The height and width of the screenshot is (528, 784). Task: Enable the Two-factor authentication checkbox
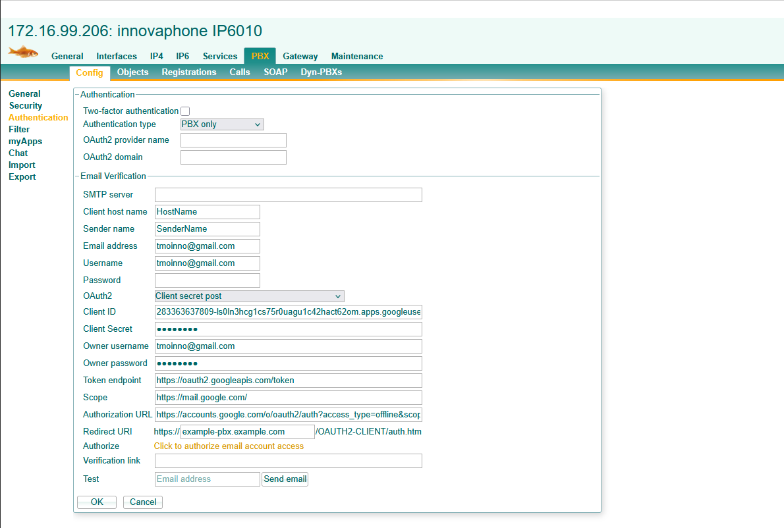click(x=185, y=111)
